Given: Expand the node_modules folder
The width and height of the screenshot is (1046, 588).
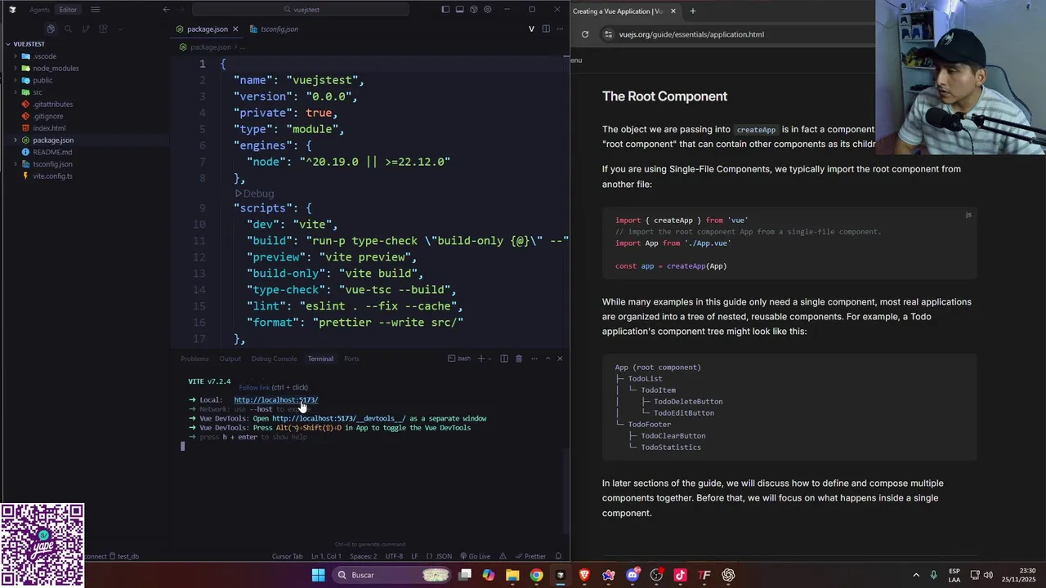Looking at the screenshot, I should 56,69.
